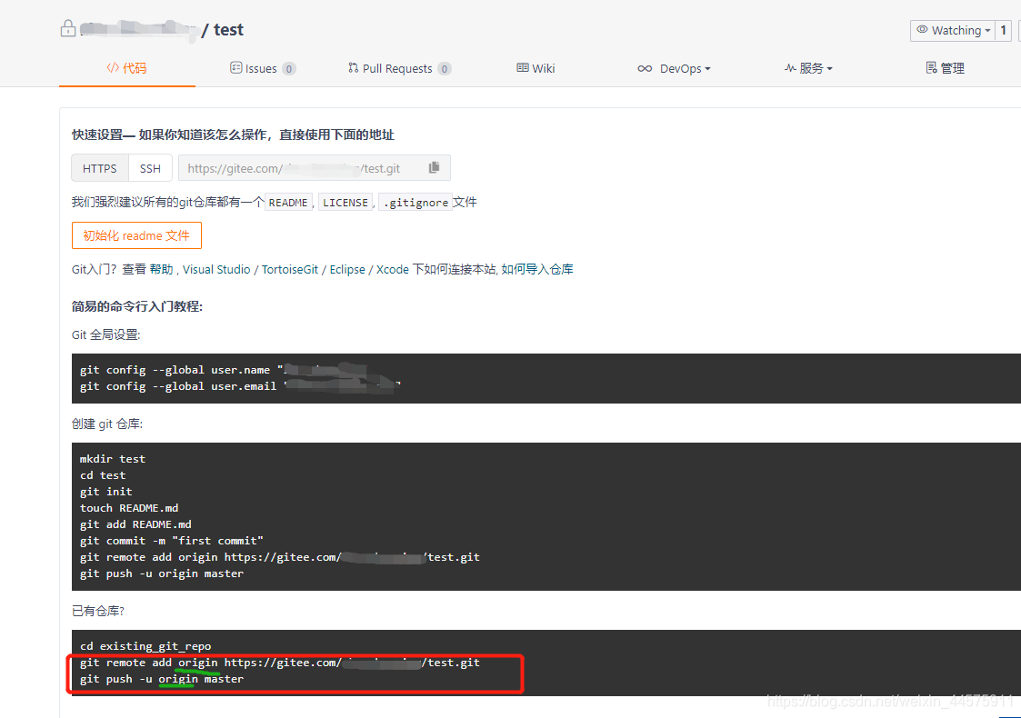Click the 'cd test' command line
The height and width of the screenshot is (718, 1021).
pos(103,475)
